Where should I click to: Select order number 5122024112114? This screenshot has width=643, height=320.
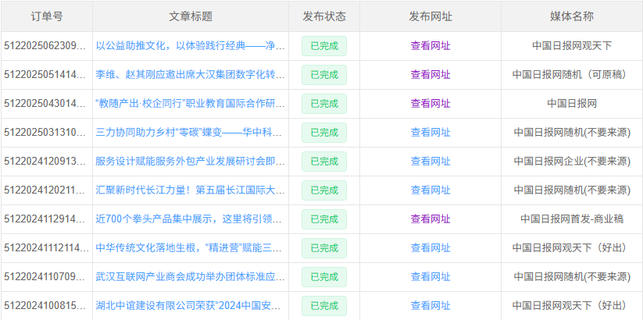[46, 248]
